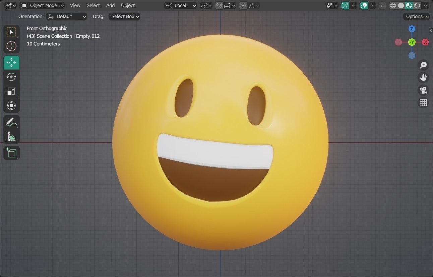
Task: Open the Object menu
Action: point(128,5)
